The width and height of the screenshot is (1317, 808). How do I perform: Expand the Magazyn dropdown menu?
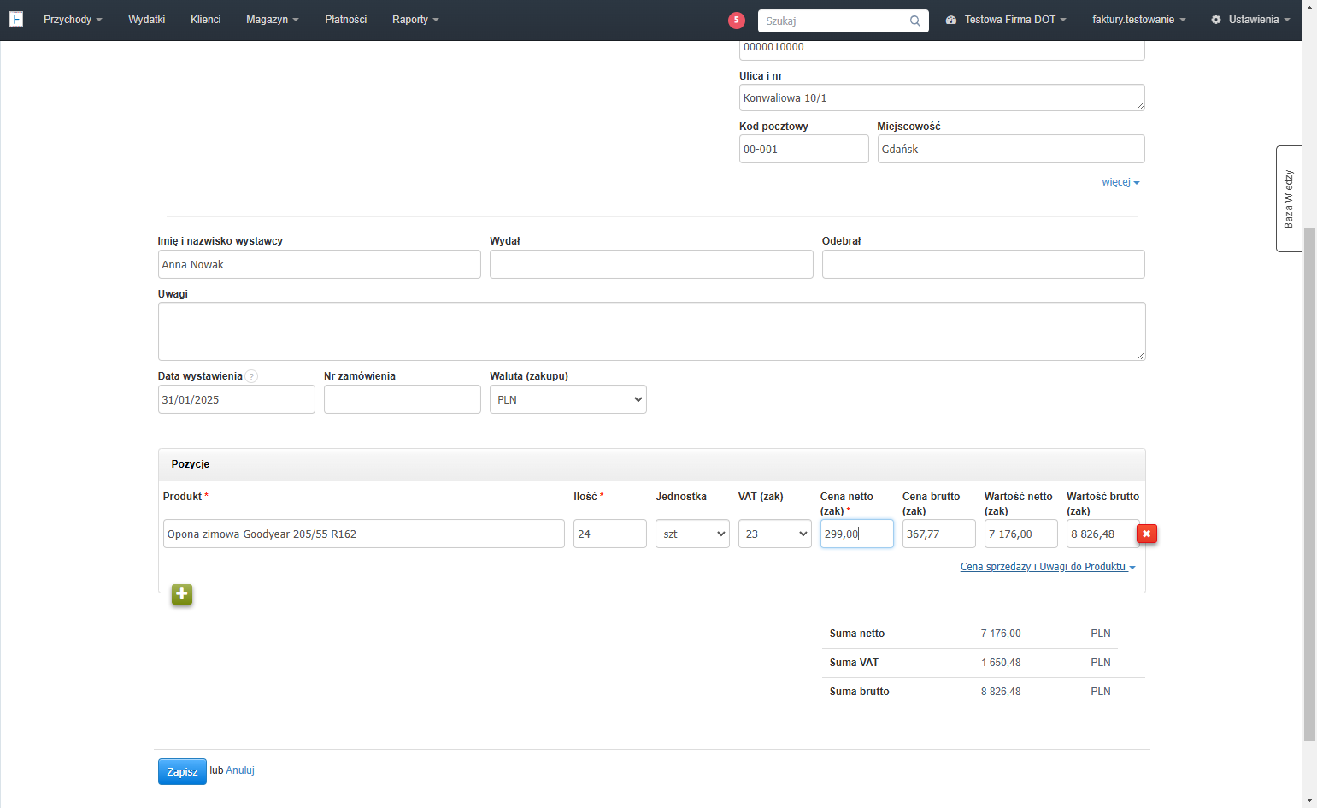(272, 20)
